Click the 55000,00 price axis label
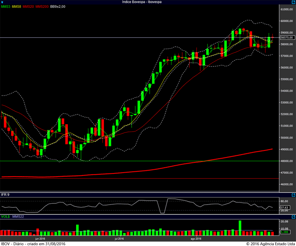This screenshot has height=246, width=296. (287, 79)
